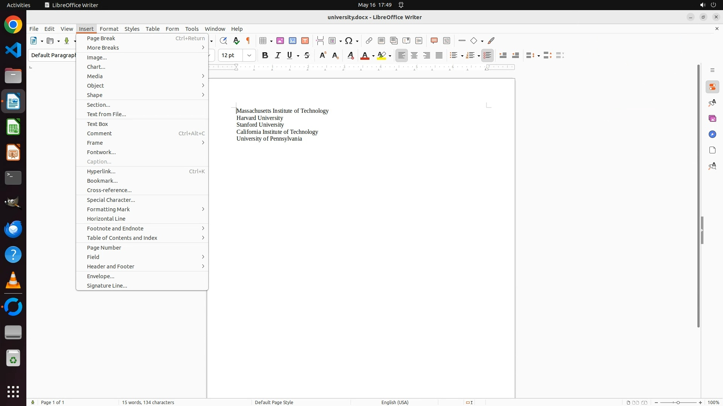Viewport: 723px width, 406px height.
Task: Open the Format menu
Action: pos(109,29)
